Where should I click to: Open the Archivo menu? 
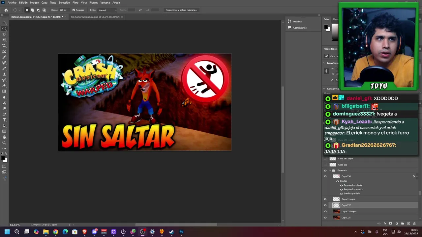[12, 3]
